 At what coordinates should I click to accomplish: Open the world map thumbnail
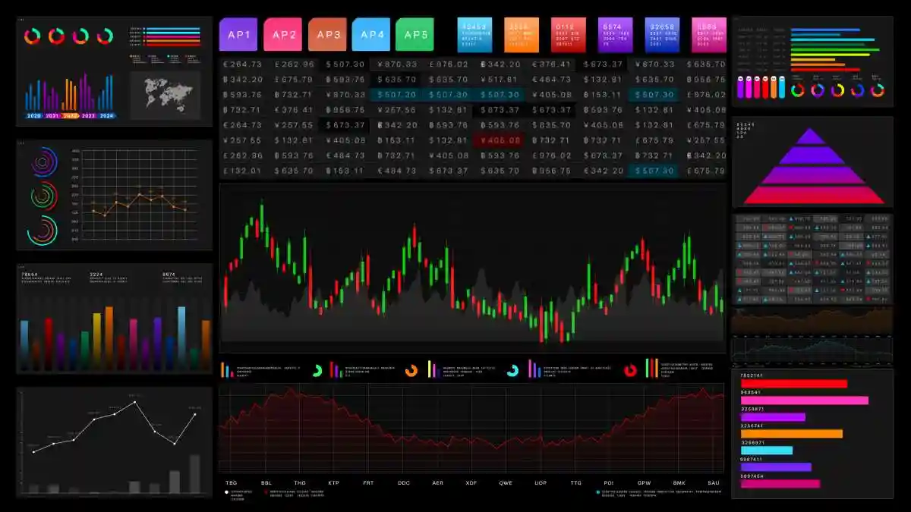pos(165,95)
